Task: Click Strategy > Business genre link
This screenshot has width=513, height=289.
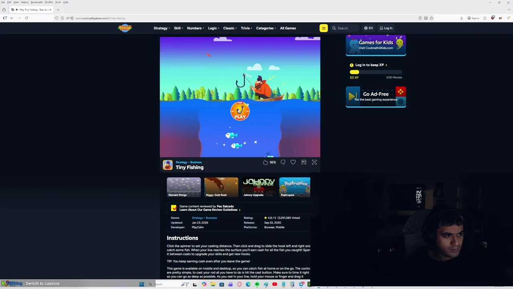Action: (204, 218)
